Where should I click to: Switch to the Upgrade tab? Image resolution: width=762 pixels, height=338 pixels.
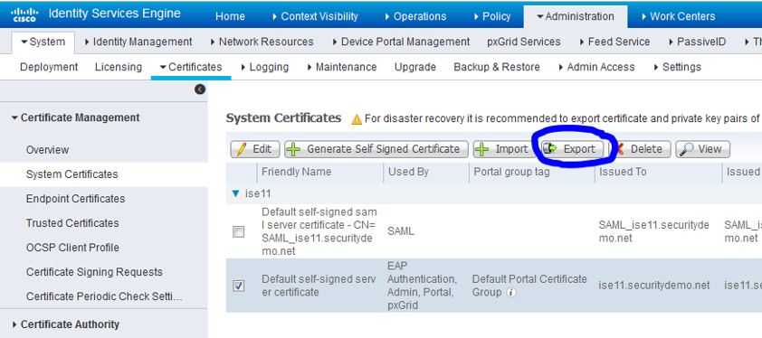coord(415,67)
